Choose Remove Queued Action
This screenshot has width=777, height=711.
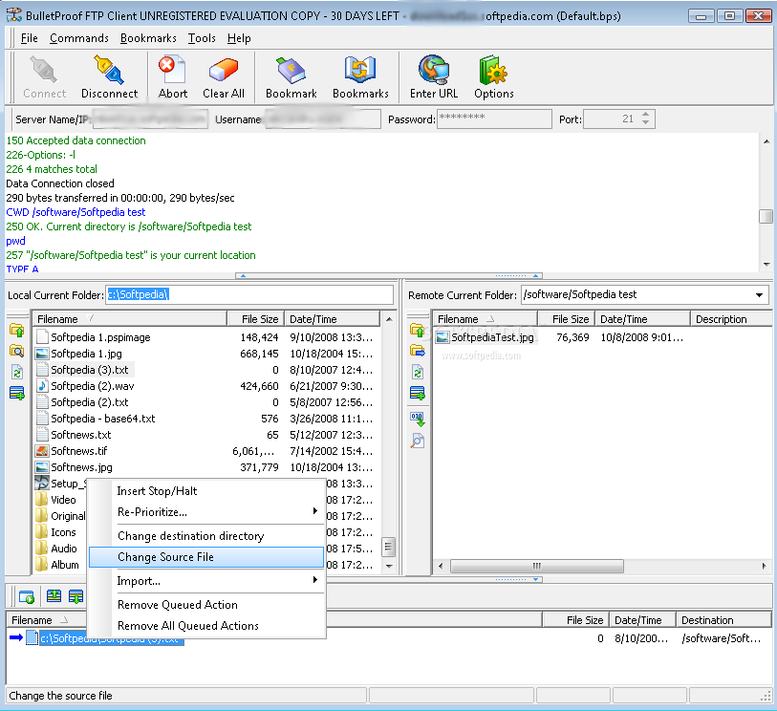click(x=206, y=605)
